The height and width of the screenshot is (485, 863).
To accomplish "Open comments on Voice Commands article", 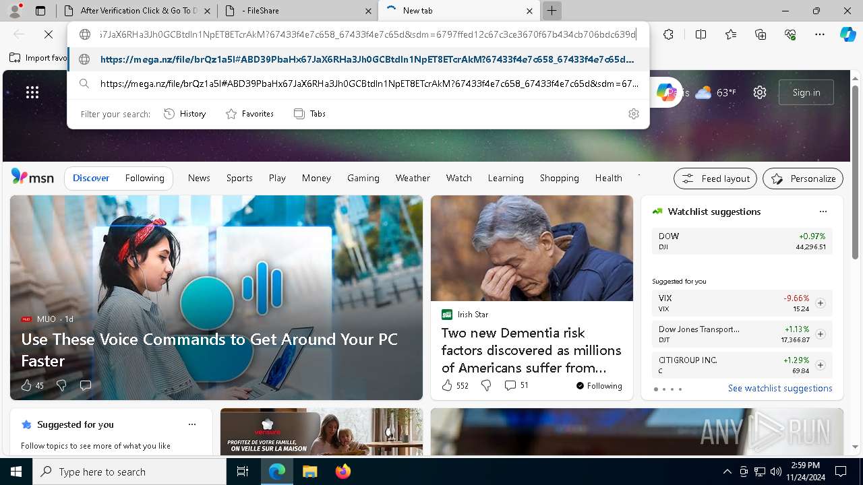I will tap(86, 385).
